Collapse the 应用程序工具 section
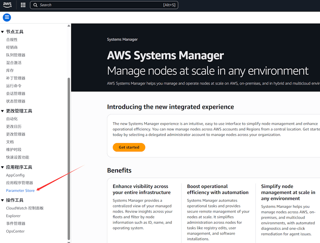This screenshot has width=320, height=243. [2, 167]
